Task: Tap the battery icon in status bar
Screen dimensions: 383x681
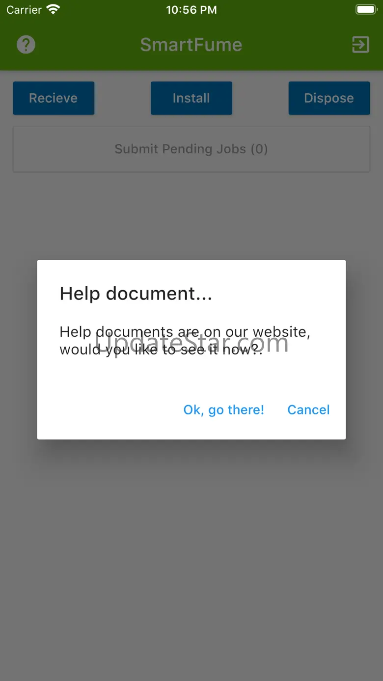Action: pos(366,9)
